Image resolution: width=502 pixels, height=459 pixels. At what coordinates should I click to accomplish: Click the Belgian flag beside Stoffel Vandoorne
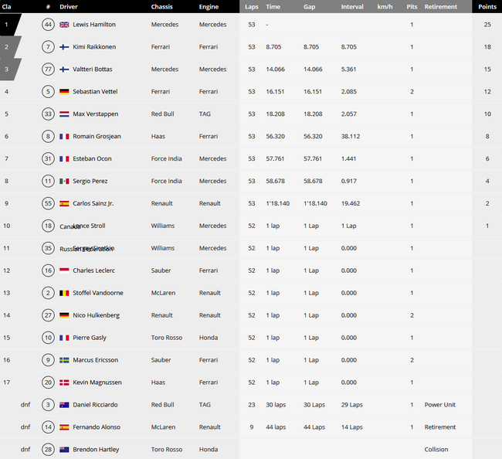click(x=64, y=294)
